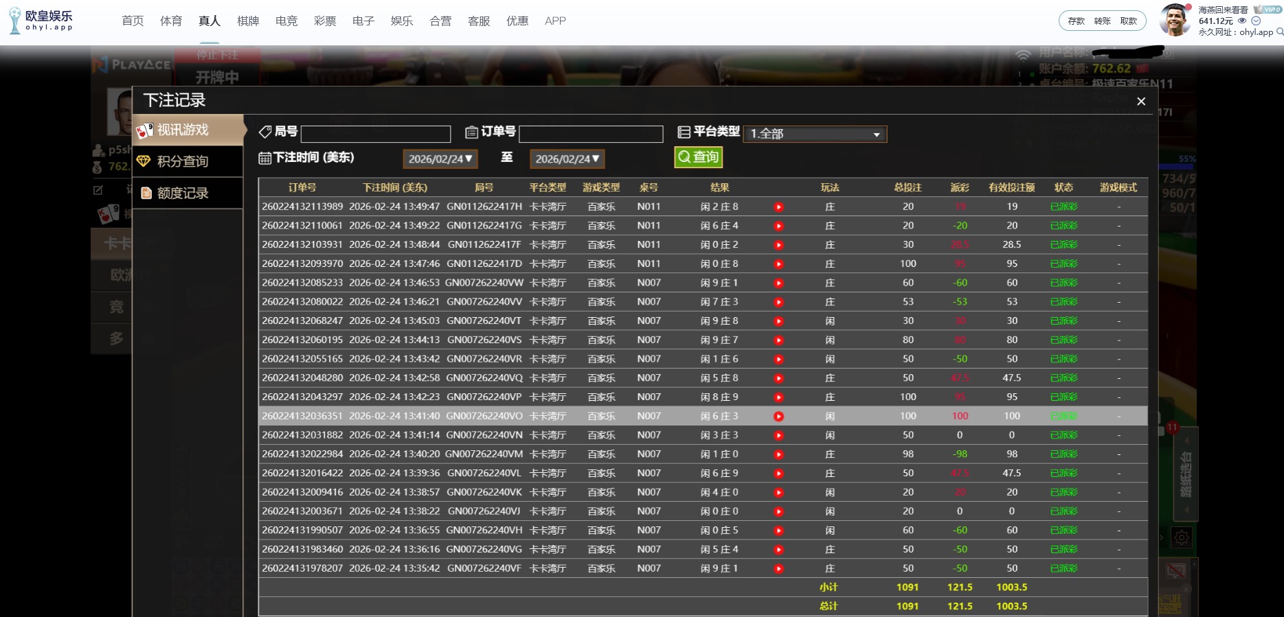This screenshot has width=1284, height=617.
Task: Click the search icon beside ohyl.app address
Action: [1279, 32]
